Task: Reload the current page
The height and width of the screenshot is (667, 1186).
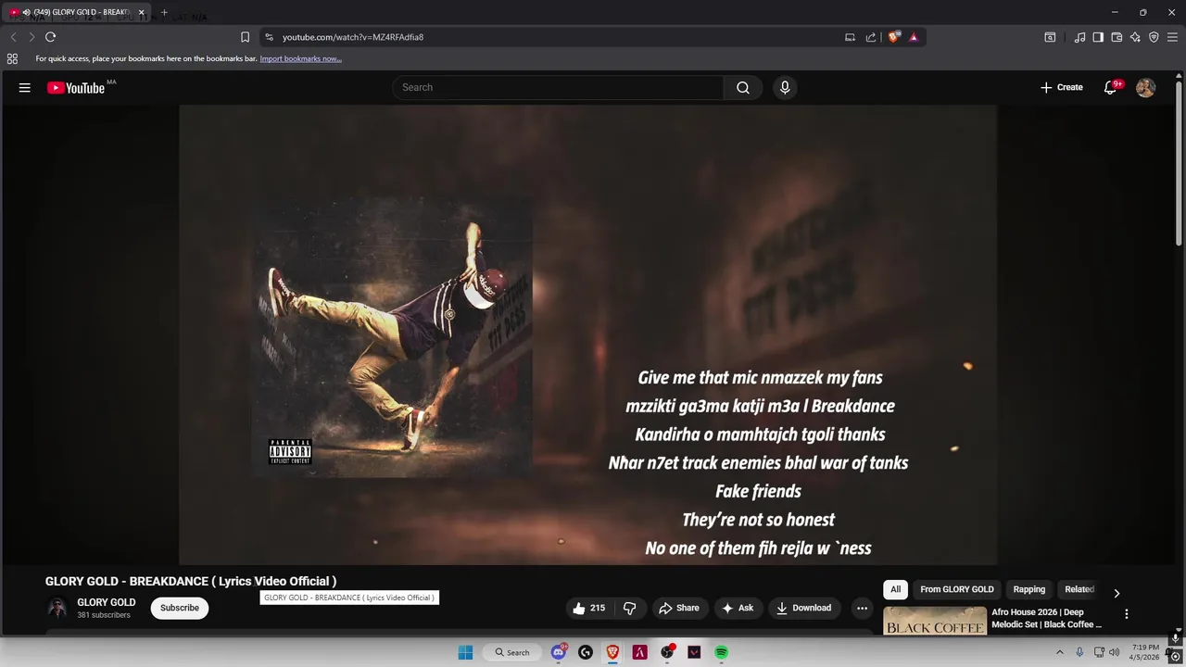Action: (50, 37)
